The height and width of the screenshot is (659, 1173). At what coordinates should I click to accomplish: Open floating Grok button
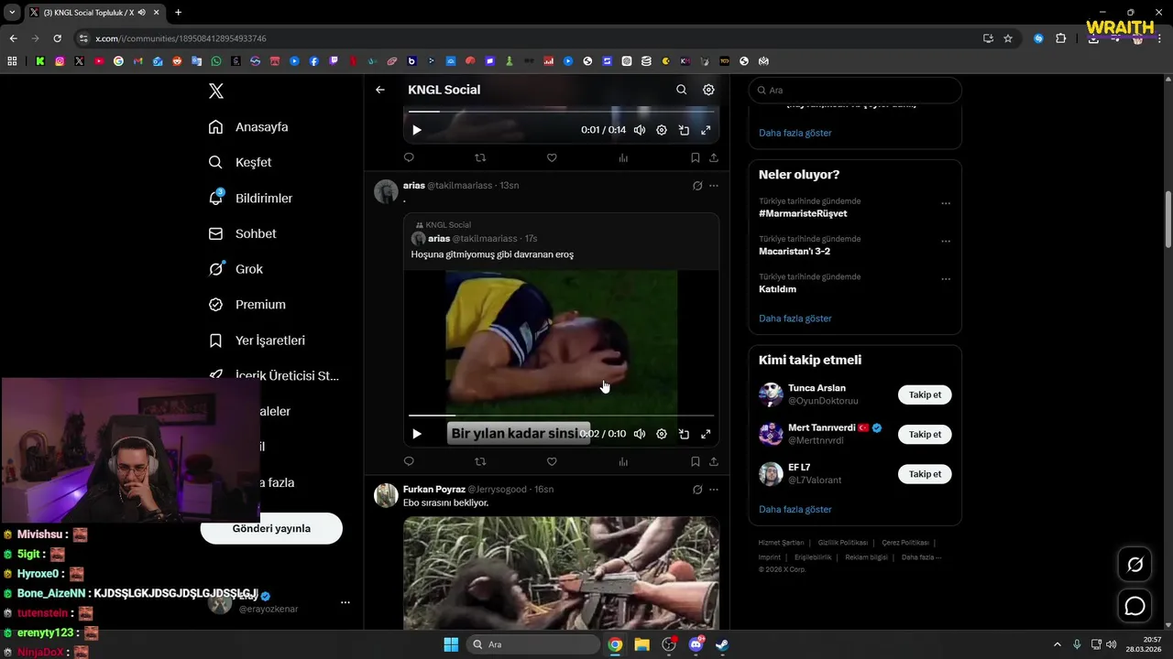1135,565
